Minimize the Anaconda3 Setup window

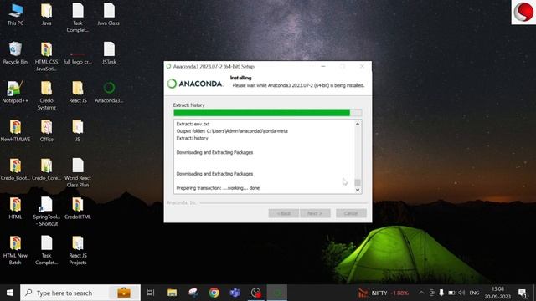[323, 66]
